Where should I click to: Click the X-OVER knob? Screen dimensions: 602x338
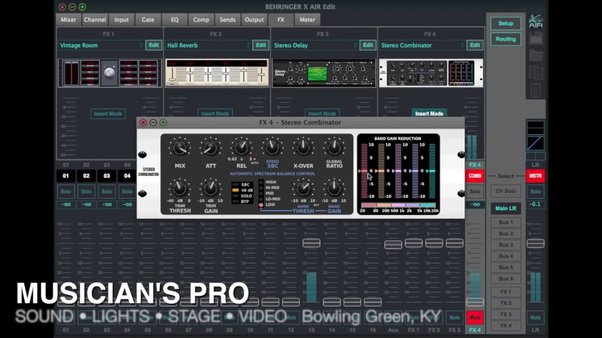[x=303, y=147]
